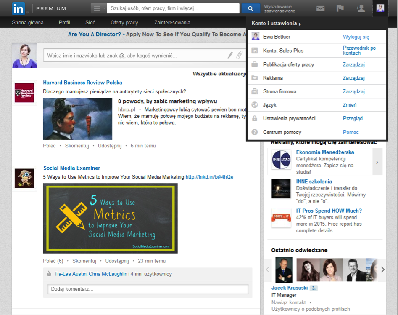Open the notifications flag icon
398x315 pixels.
(x=340, y=8)
